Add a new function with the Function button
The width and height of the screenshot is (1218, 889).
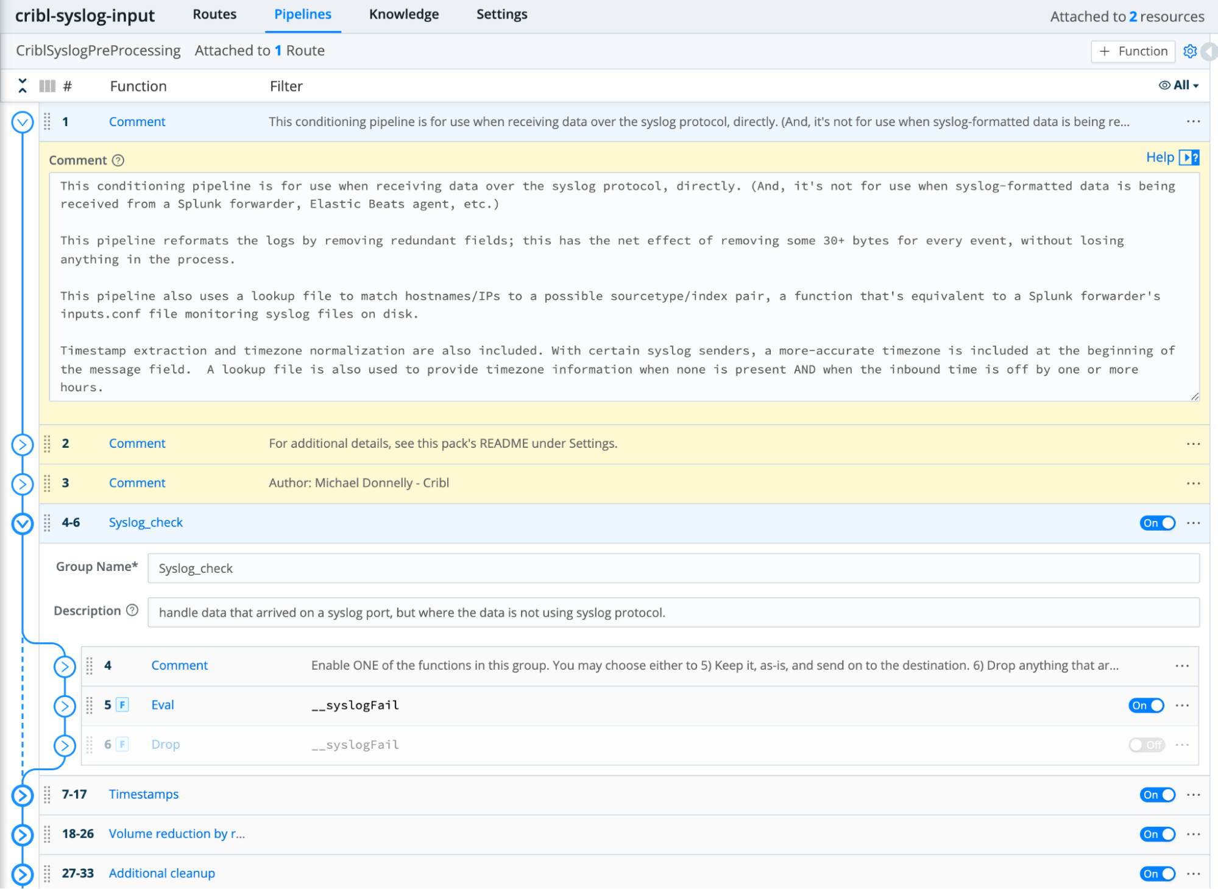click(1133, 51)
